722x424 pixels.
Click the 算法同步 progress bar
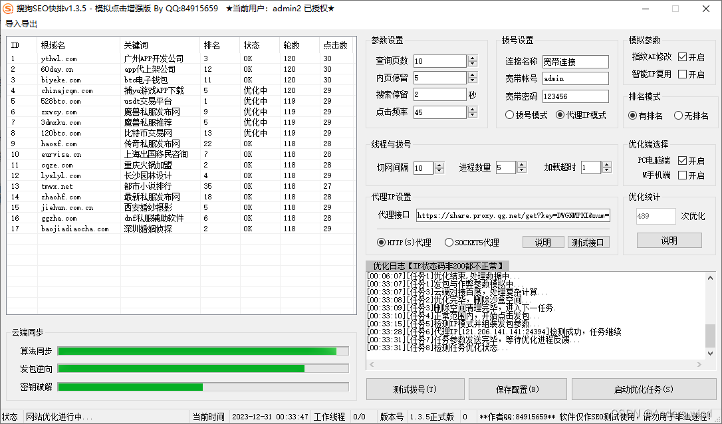[203, 351]
